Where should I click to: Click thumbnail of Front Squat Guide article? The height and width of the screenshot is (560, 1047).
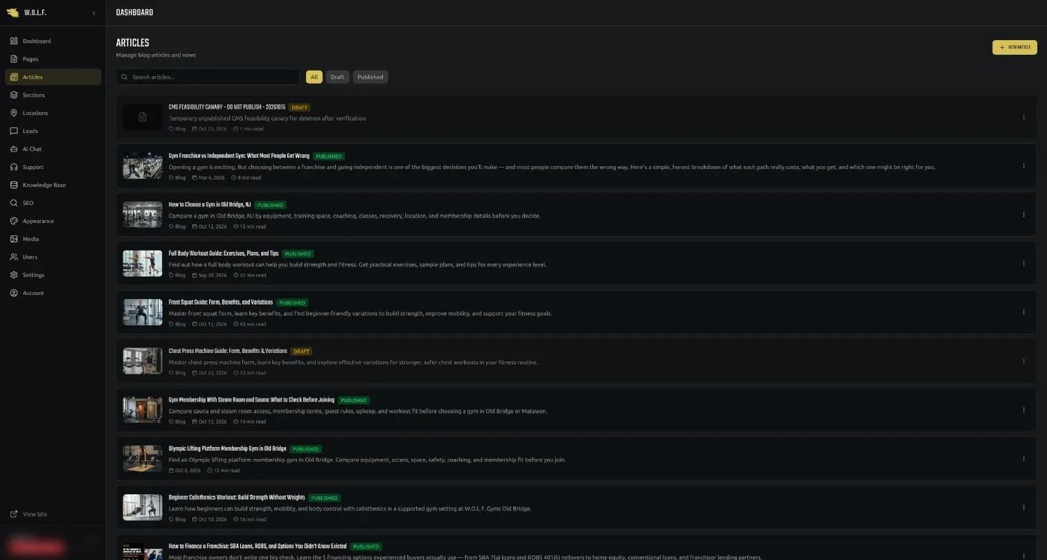point(143,312)
